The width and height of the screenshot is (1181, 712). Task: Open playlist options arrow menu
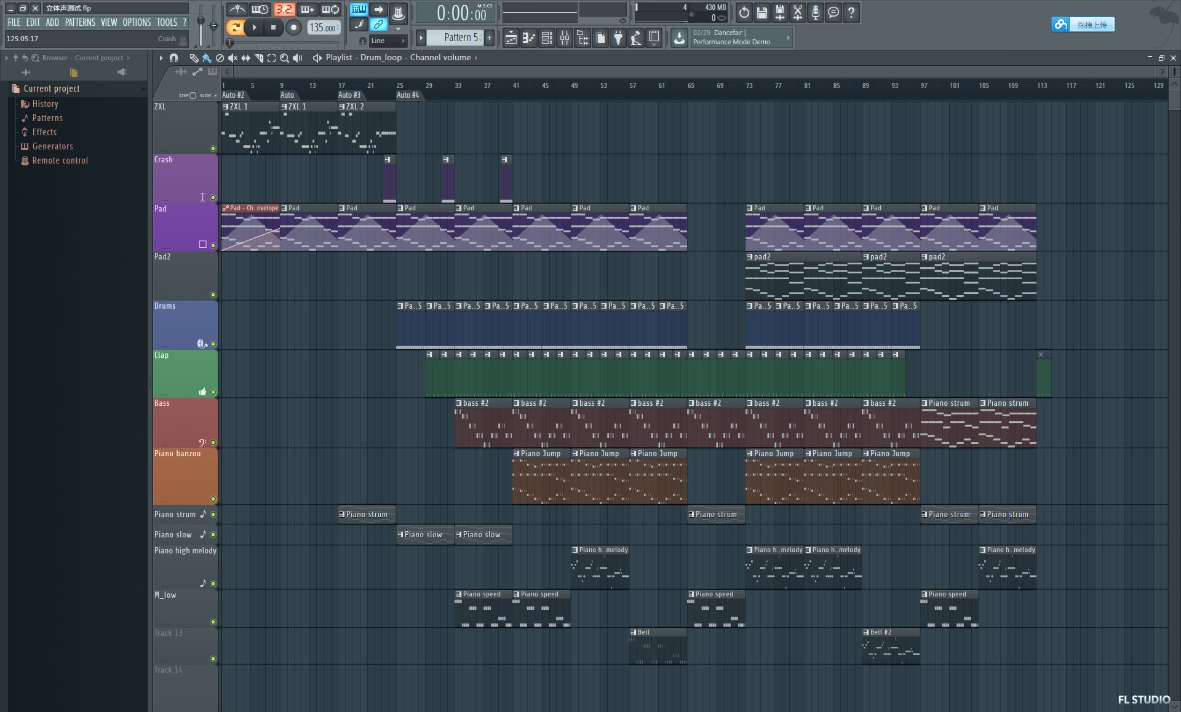161,58
